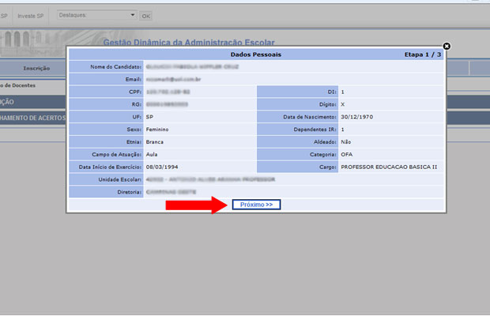490x316 pixels.
Task: Click the red arrow pointing to Próximo
Action: (x=196, y=205)
